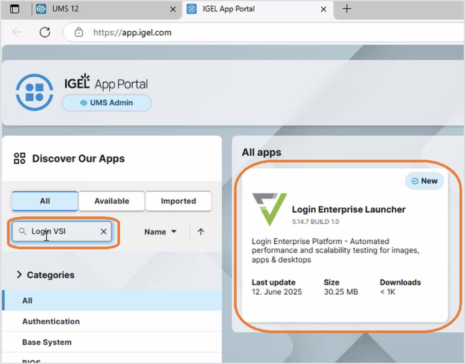The width and height of the screenshot is (465, 364).
Task: Switch to the Imported filter
Action: pyautogui.click(x=178, y=201)
